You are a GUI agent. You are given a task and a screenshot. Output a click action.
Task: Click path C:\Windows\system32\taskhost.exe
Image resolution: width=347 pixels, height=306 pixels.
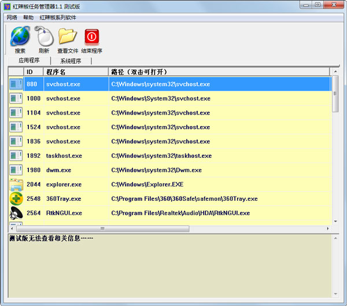[x=161, y=156]
